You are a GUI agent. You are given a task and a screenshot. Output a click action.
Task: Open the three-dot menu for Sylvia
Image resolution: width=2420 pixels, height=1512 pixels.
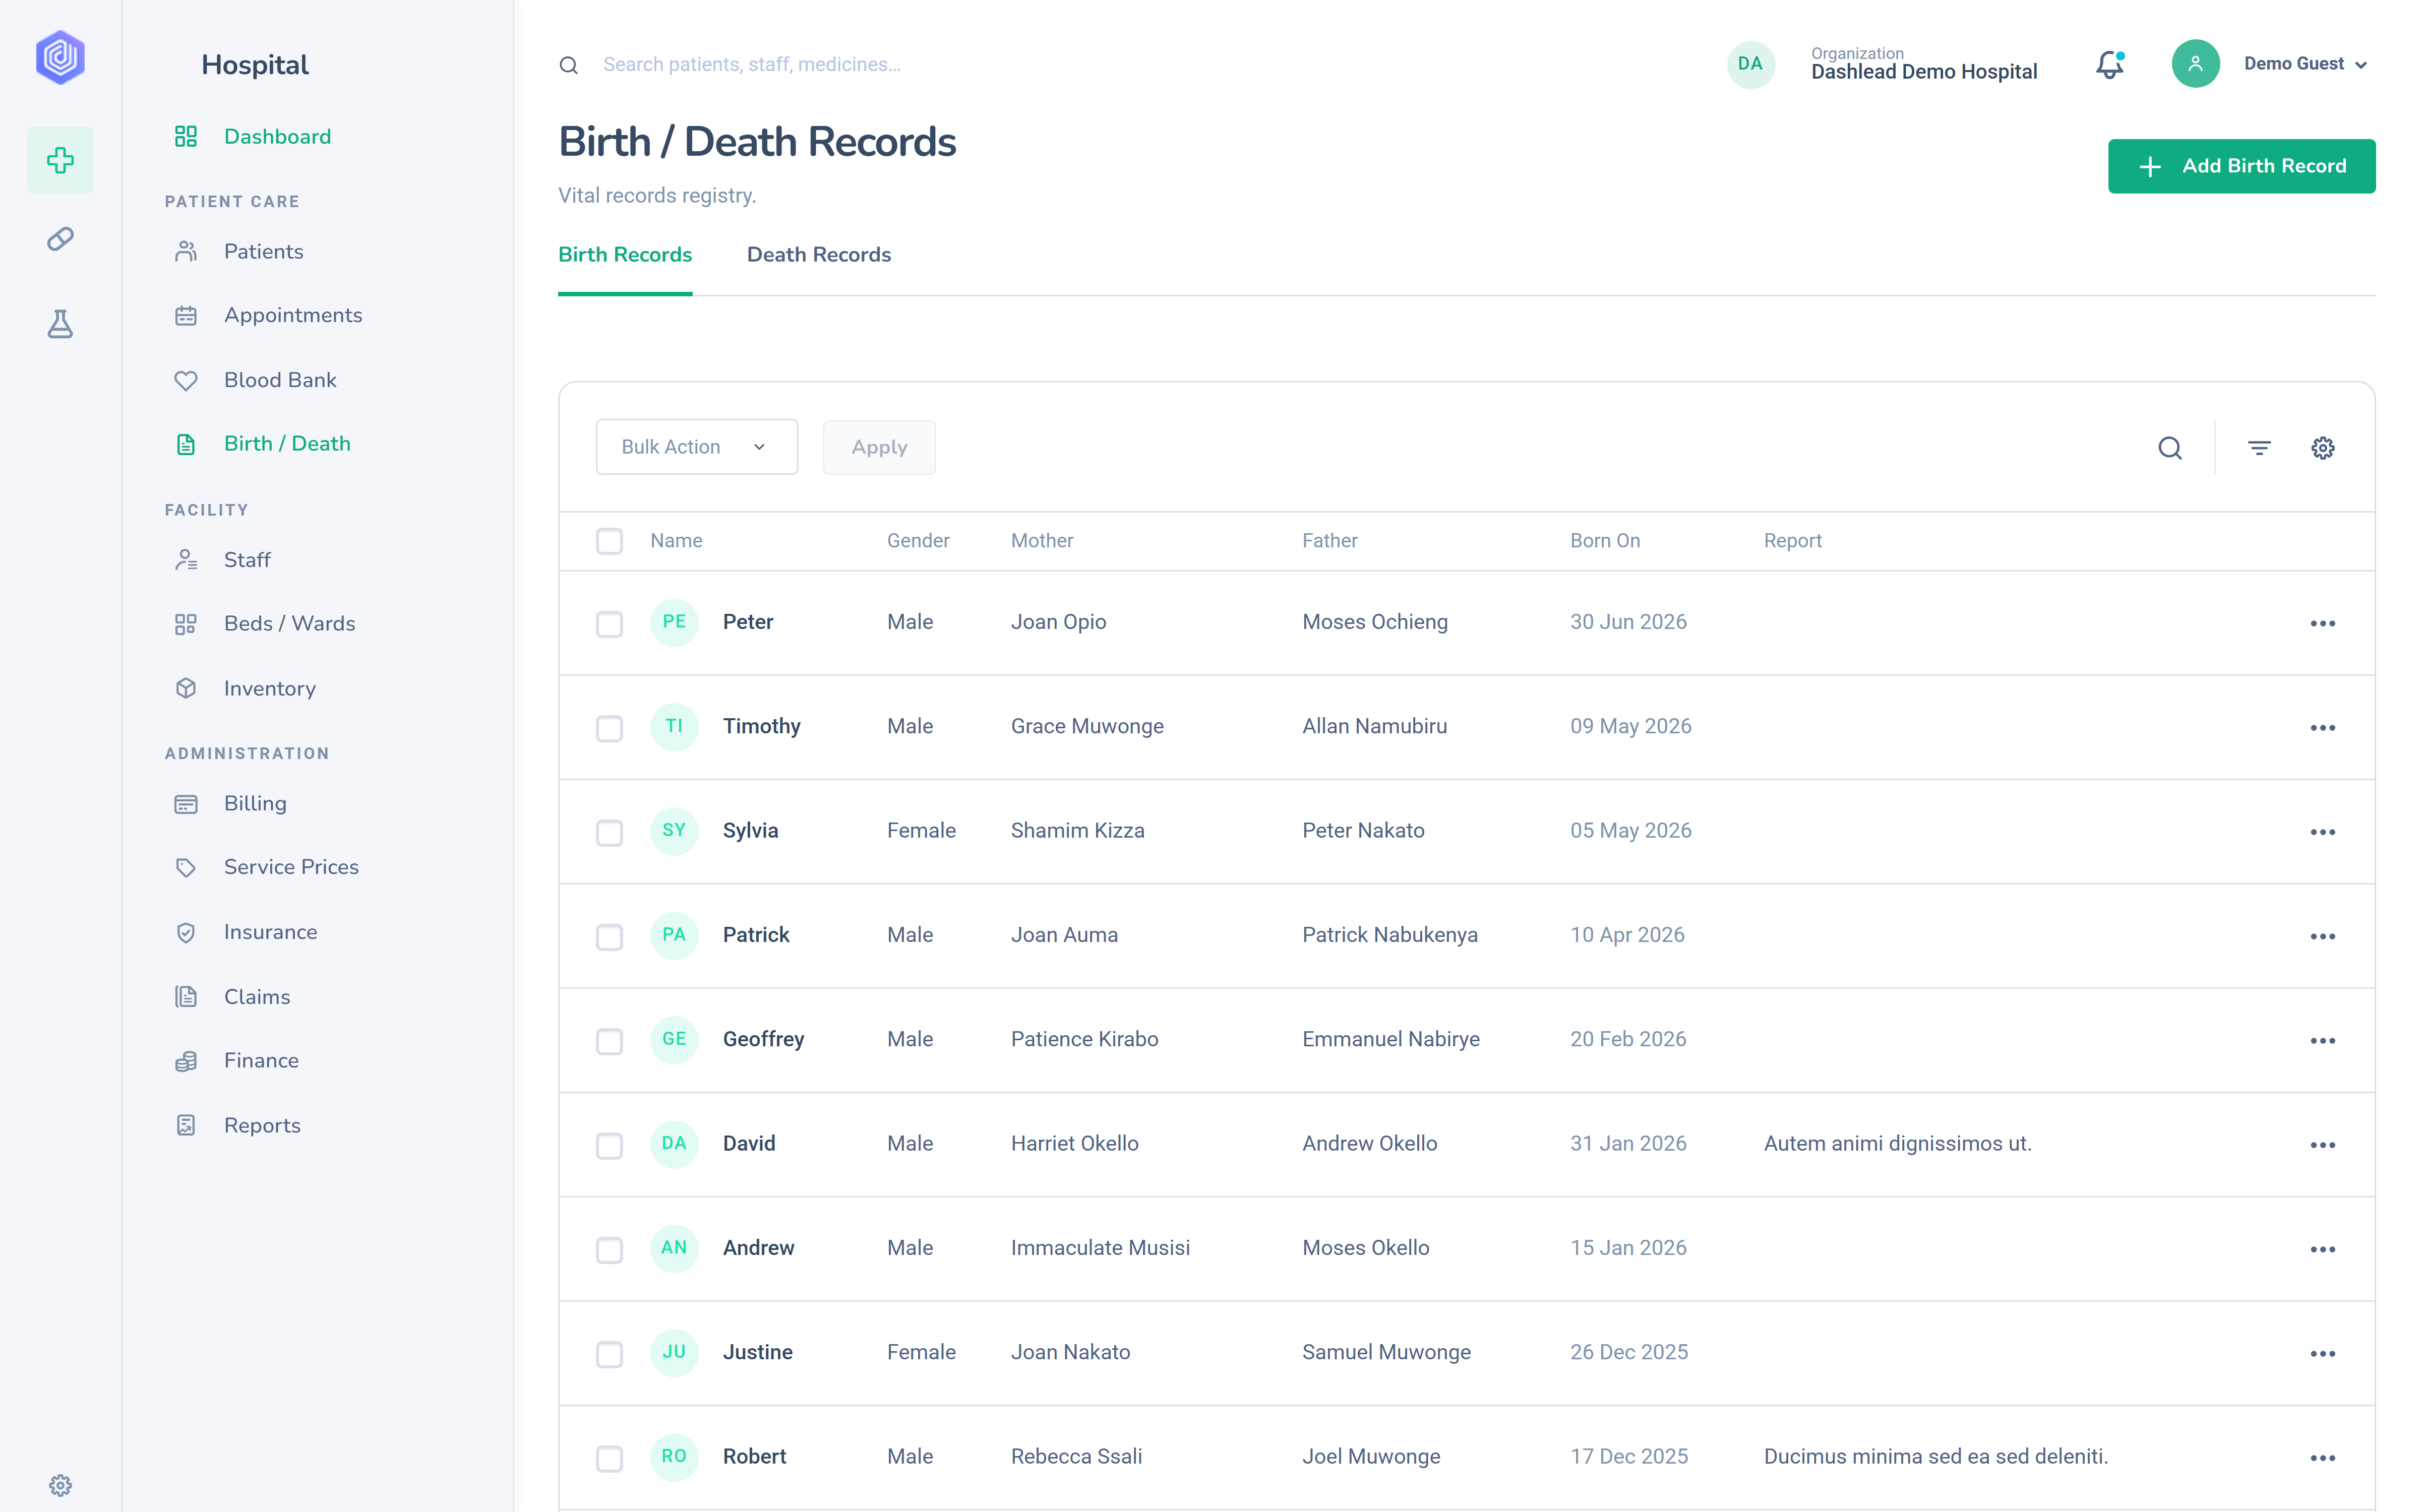point(2322,832)
